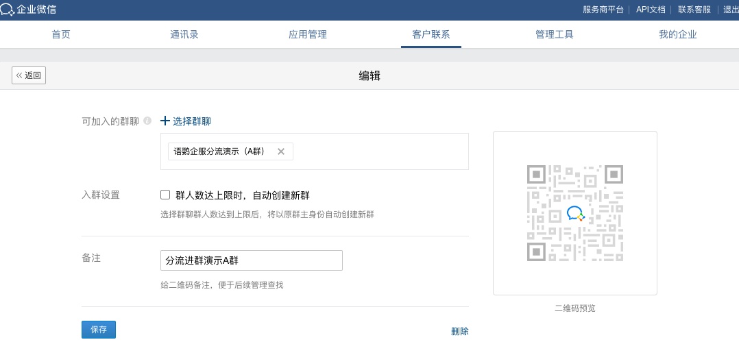Select the 客户联系 tab
Image resolution: width=739 pixels, height=355 pixels.
pos(431,35)
